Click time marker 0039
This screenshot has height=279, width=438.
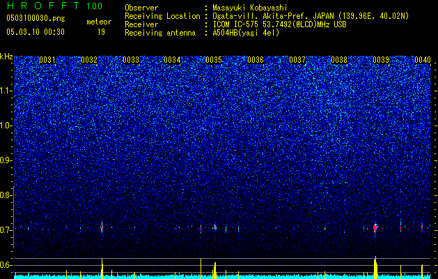pyautogui.click(x=381, y=60)
